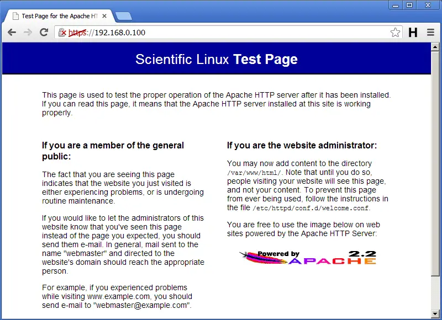The height and width of the screenshot is (320, 442).
Task: Click the address bar showing 192.168.0.100
Action: pos(229,33)
